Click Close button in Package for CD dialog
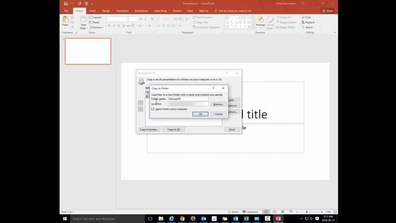This screenshot has height=223, width=396. click(232, 129)
